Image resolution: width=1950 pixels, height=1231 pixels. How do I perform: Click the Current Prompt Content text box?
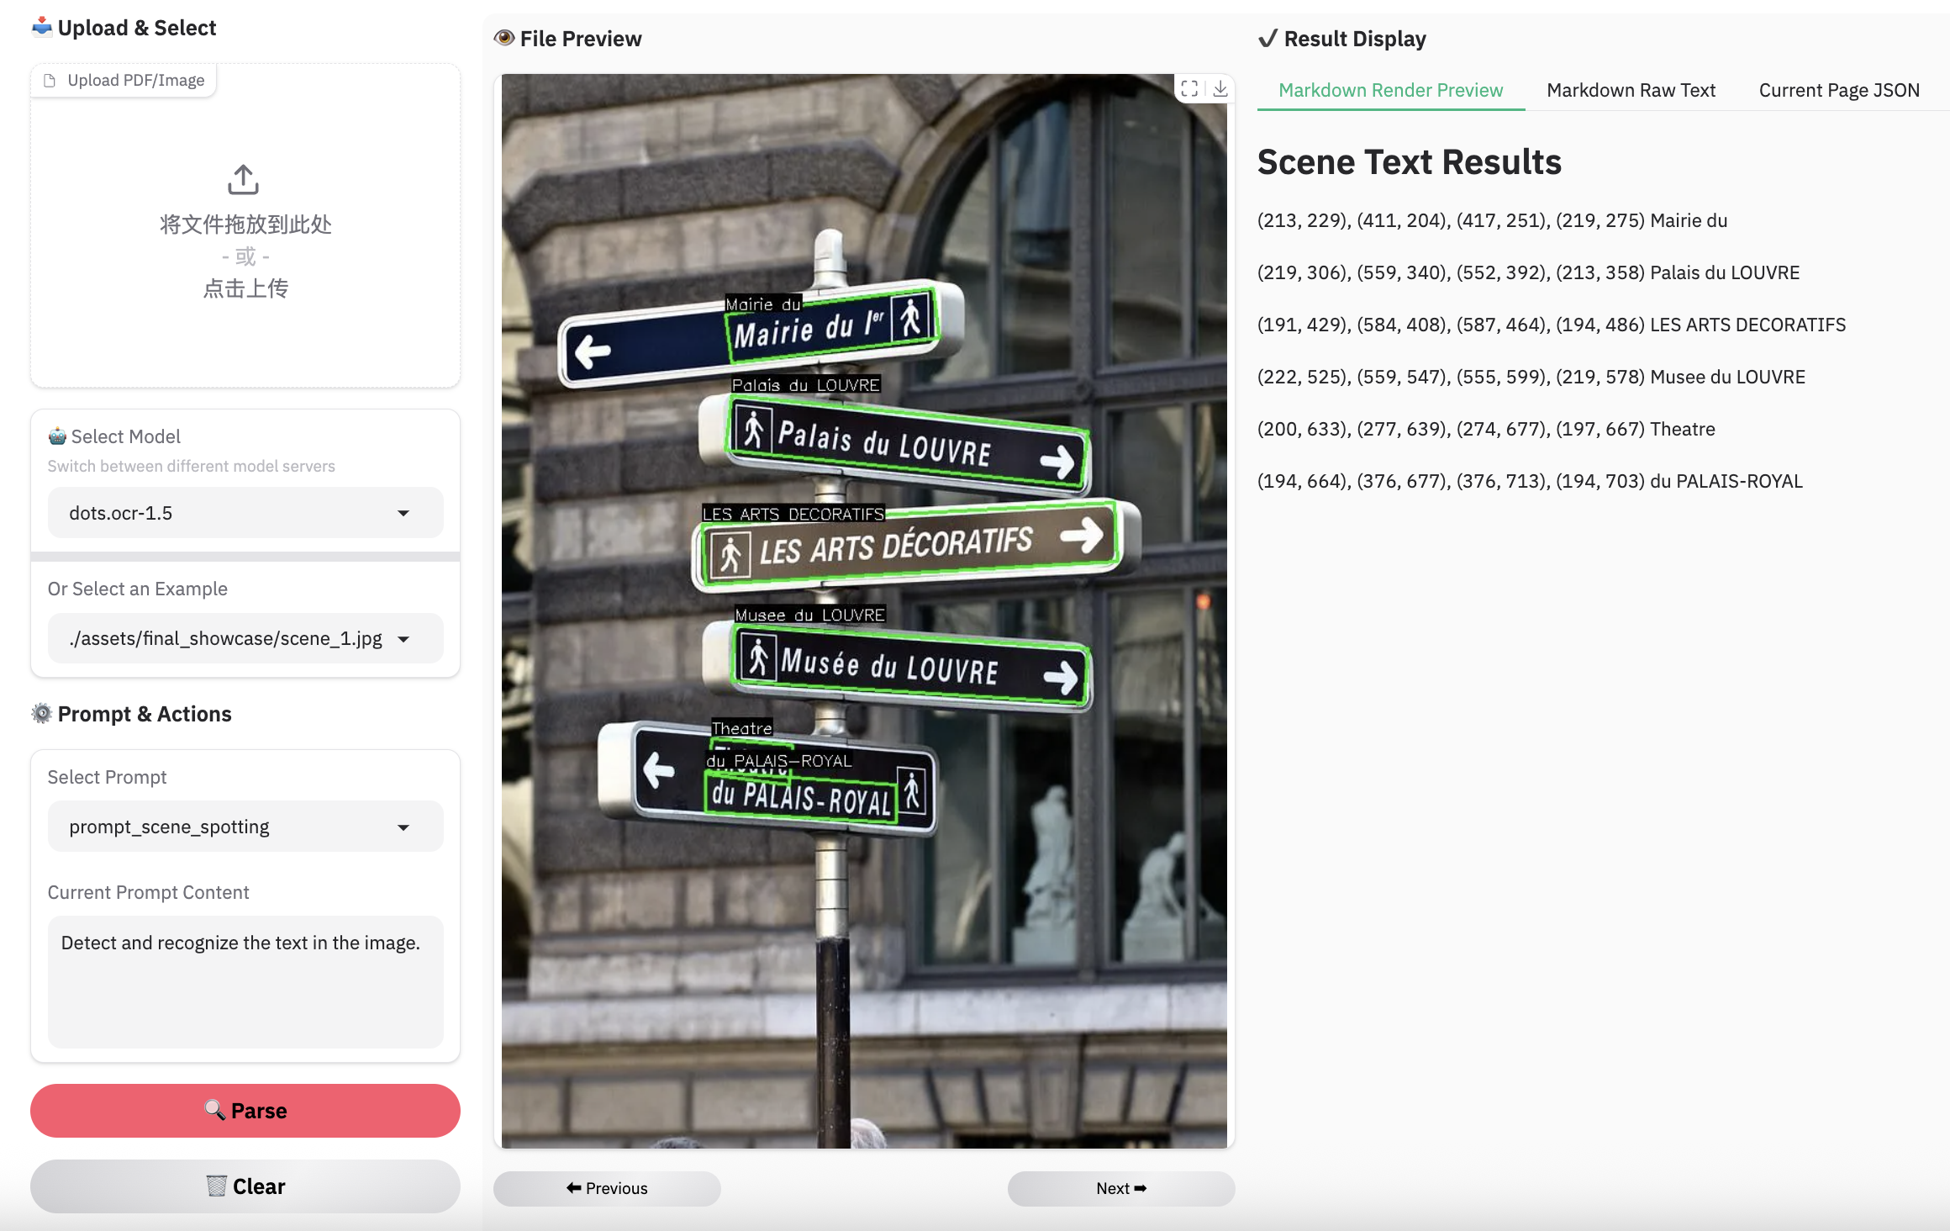point(245,980)
